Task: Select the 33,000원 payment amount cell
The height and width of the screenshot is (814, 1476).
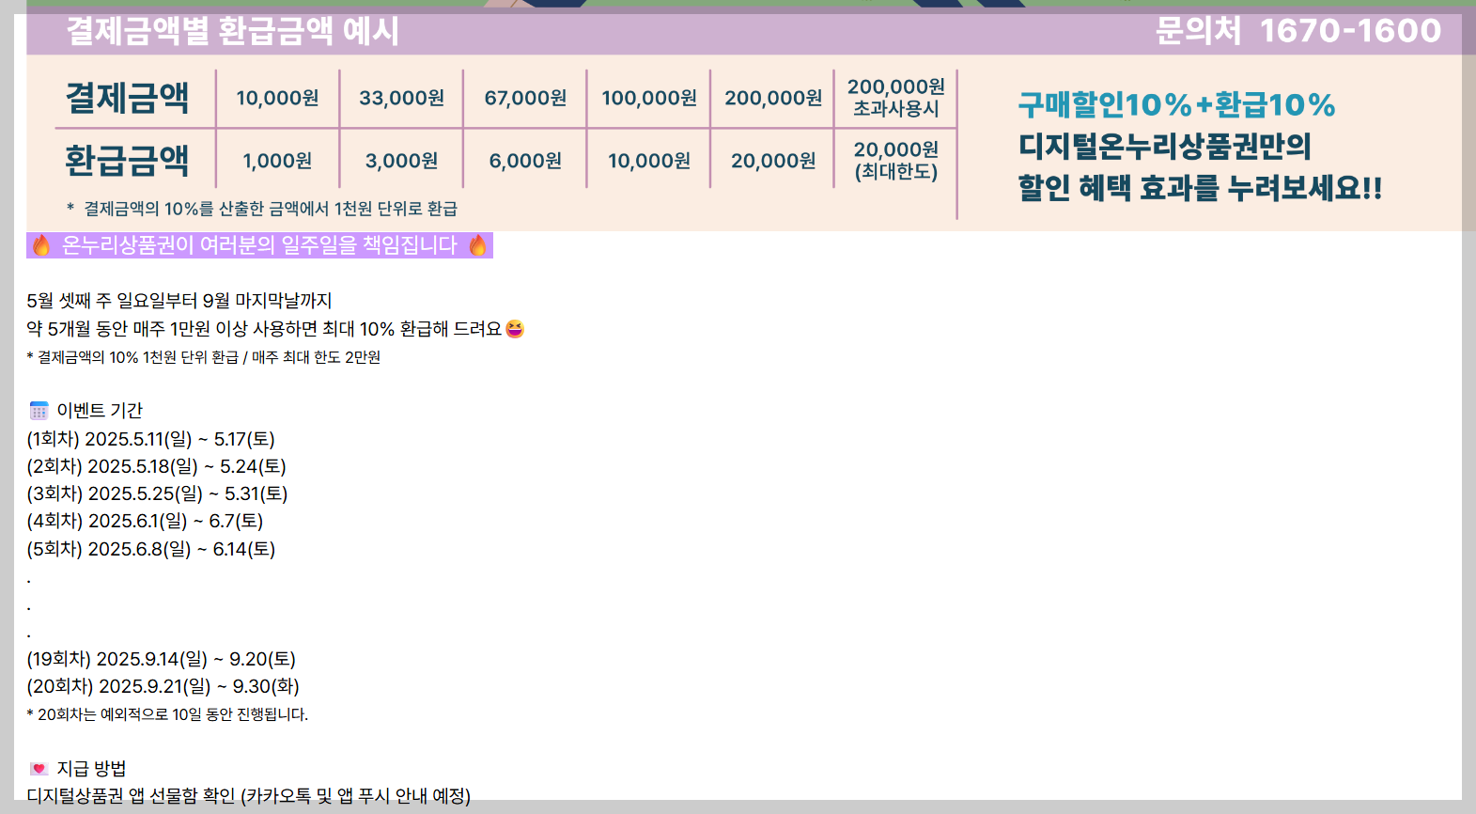Action: point(401,98)
